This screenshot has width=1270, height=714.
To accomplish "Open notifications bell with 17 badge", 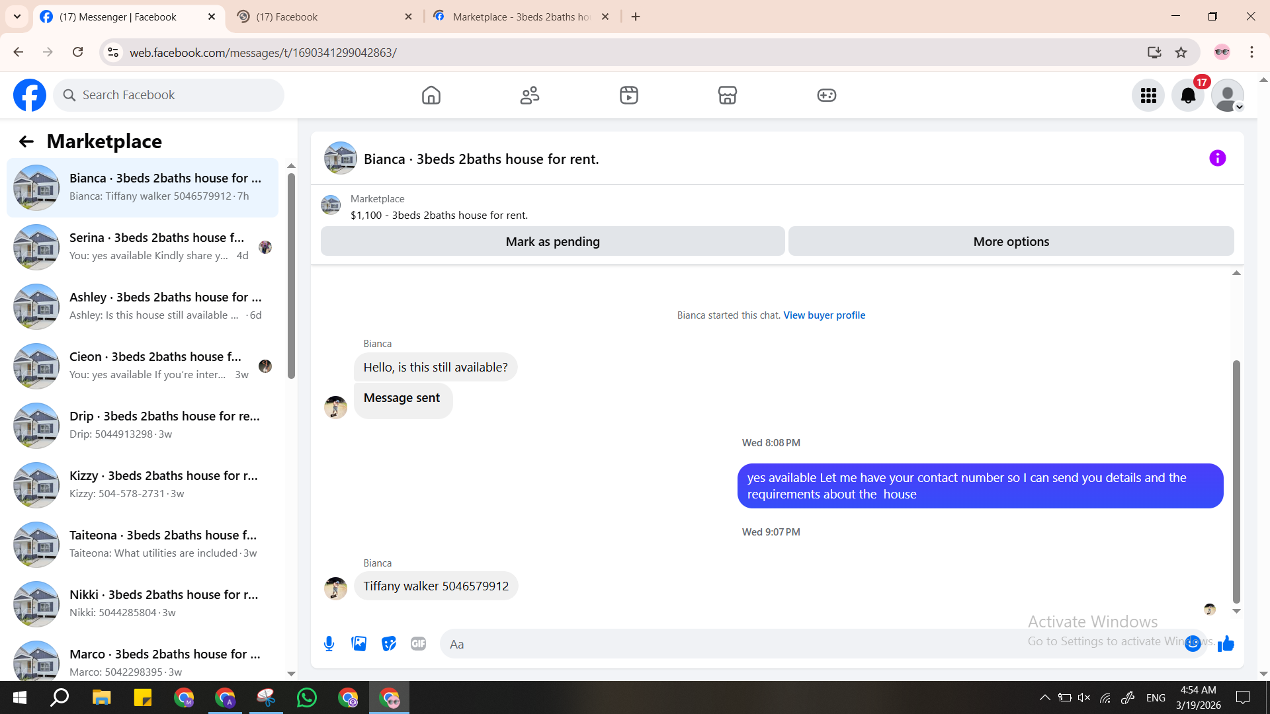I will click(x=1188, y=96).
